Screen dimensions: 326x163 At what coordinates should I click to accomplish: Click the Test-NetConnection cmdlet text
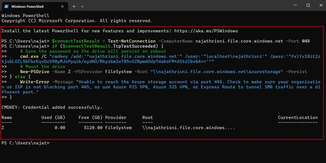pyautogui.click(x=132, y=41)
